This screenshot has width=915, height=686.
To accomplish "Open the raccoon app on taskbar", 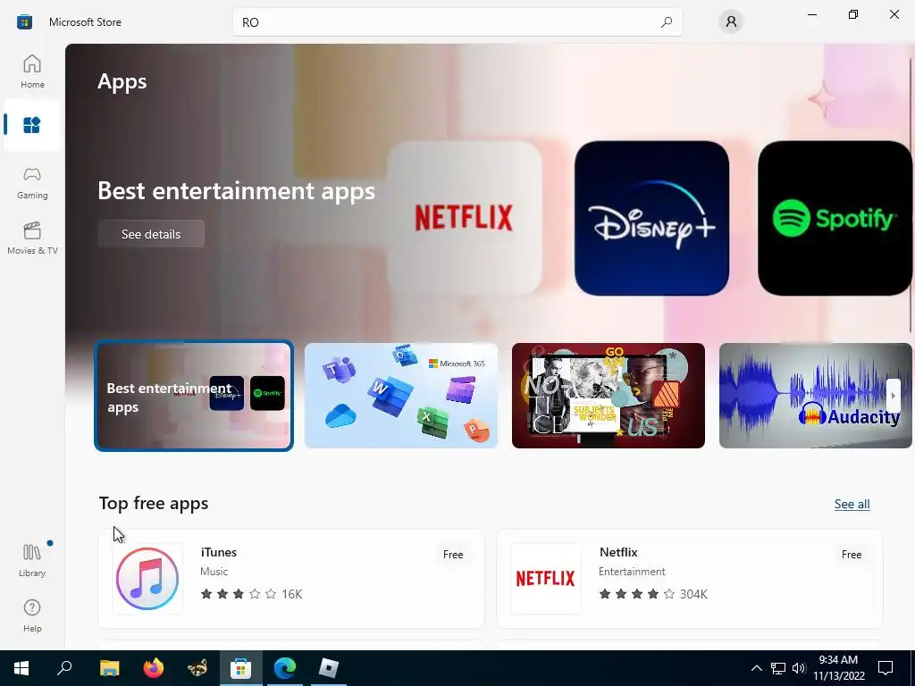I will [197, 668].
